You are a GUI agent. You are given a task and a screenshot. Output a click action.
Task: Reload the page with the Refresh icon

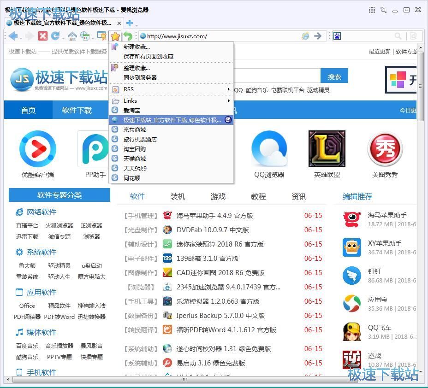(55, 36)
